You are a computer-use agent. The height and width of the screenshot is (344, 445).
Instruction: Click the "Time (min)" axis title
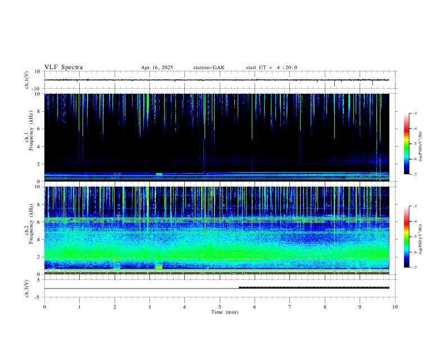pos(225,312)
